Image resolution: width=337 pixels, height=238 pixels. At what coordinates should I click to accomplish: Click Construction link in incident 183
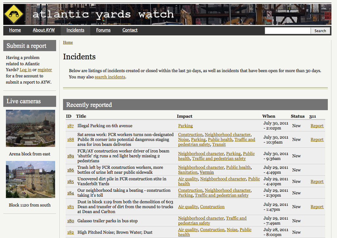(212, 207)
